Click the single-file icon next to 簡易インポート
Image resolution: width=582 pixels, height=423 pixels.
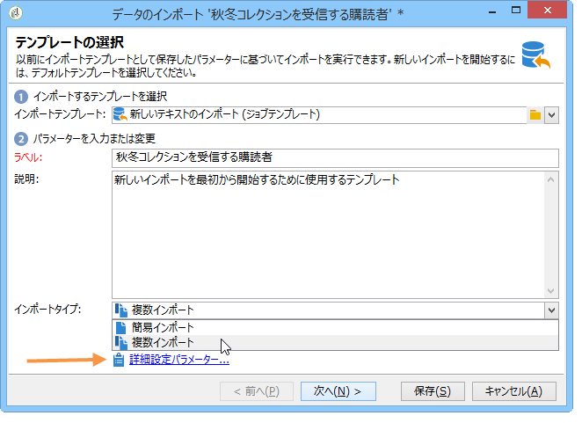(120, 327)
